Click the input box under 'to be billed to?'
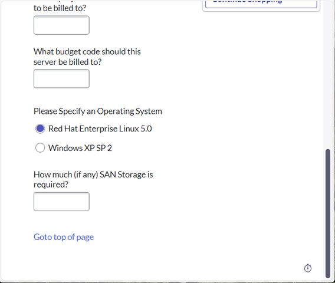 click(61, 25)
